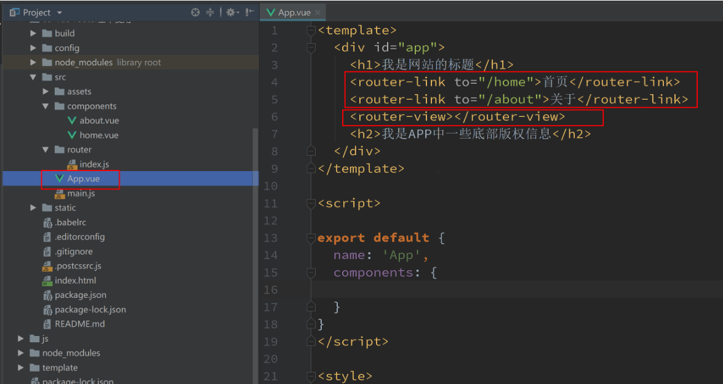Expand the node_modules library root folder
Screen dimensions: 723x384
click(33, 62)
